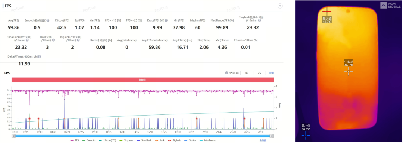Toggle BigJank series in chart legend
This screenshot has height=143, width=403.
(174, 140)
